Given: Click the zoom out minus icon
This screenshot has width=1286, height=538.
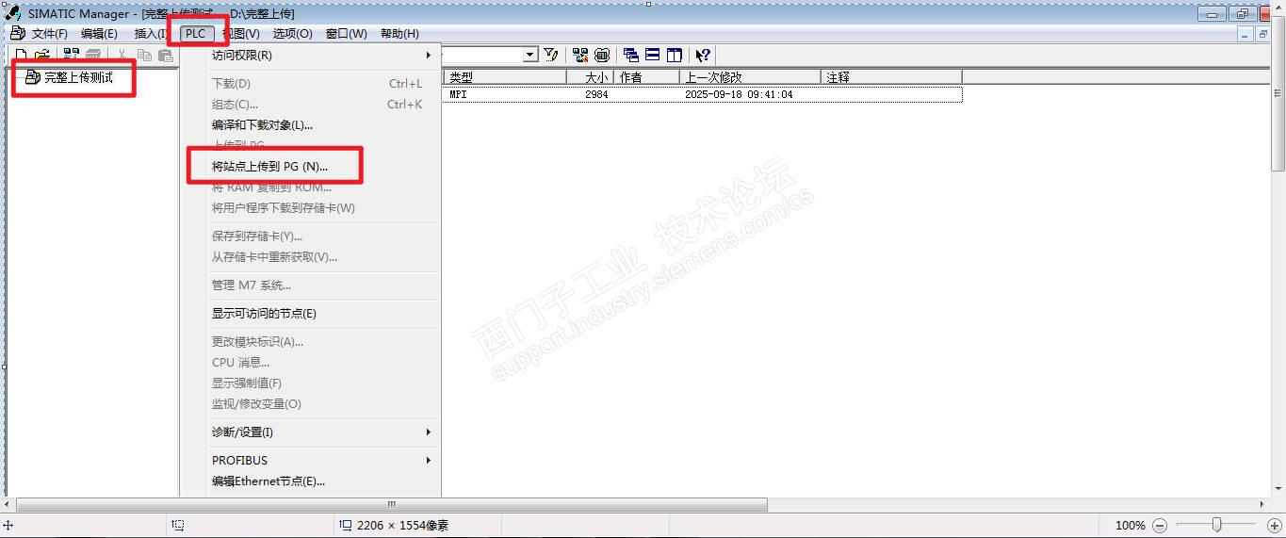Looking at the screenshot, I should (x=1160, y=525).
